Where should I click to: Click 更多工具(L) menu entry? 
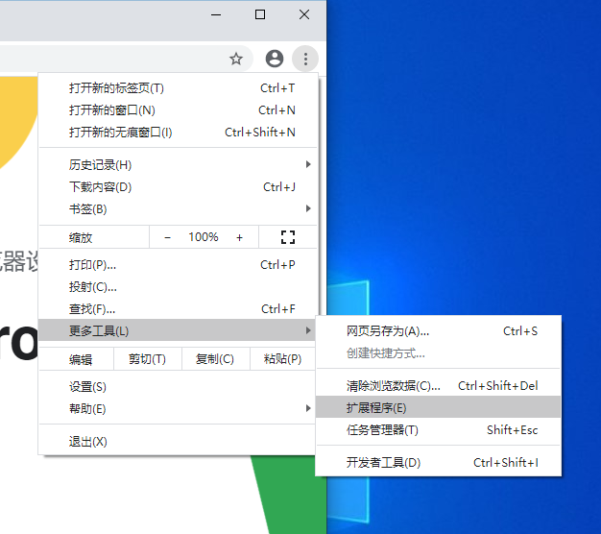177,330
